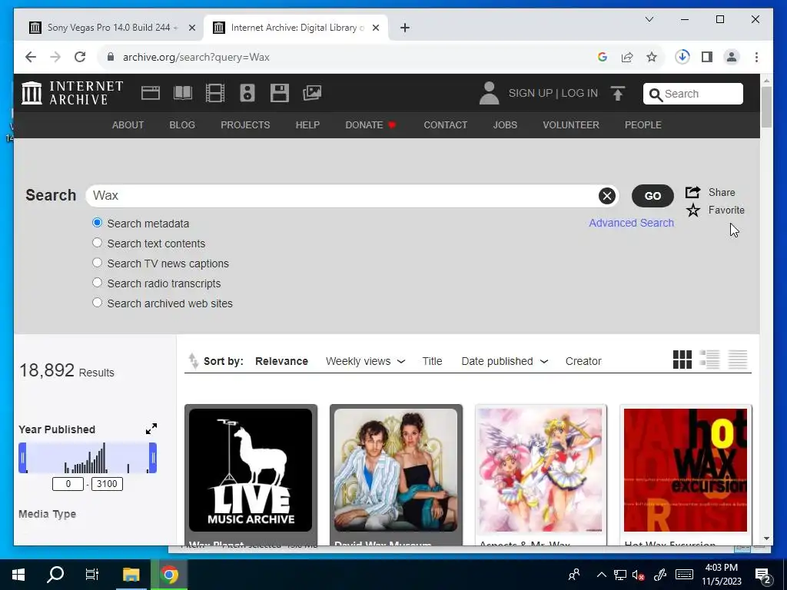Open the Chrome profile icon
This screenshot has width=787, height=590.
click(x=732, y=57)
